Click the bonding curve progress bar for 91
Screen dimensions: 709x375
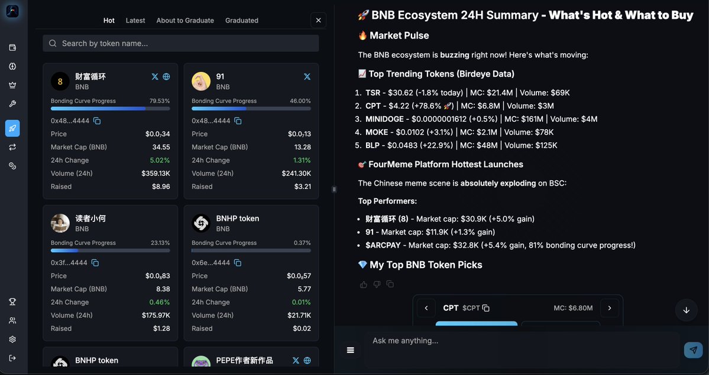click(251, 108)
